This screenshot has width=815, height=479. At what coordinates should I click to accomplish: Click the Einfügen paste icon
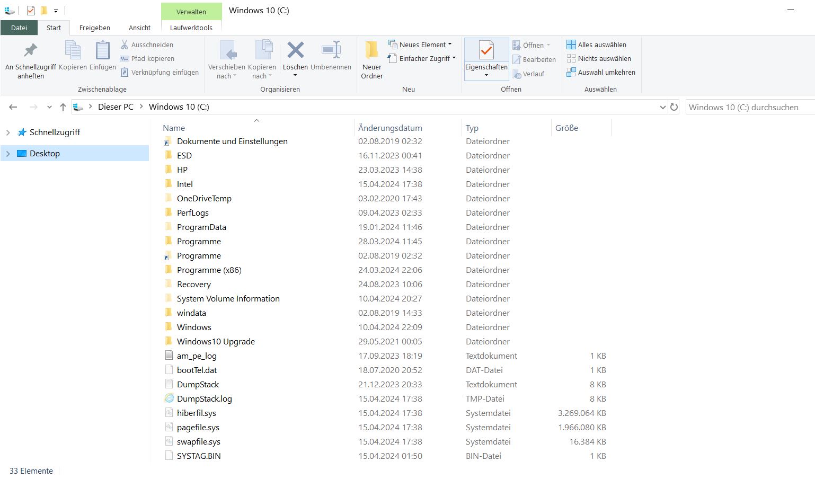click(x=102, y=50)
